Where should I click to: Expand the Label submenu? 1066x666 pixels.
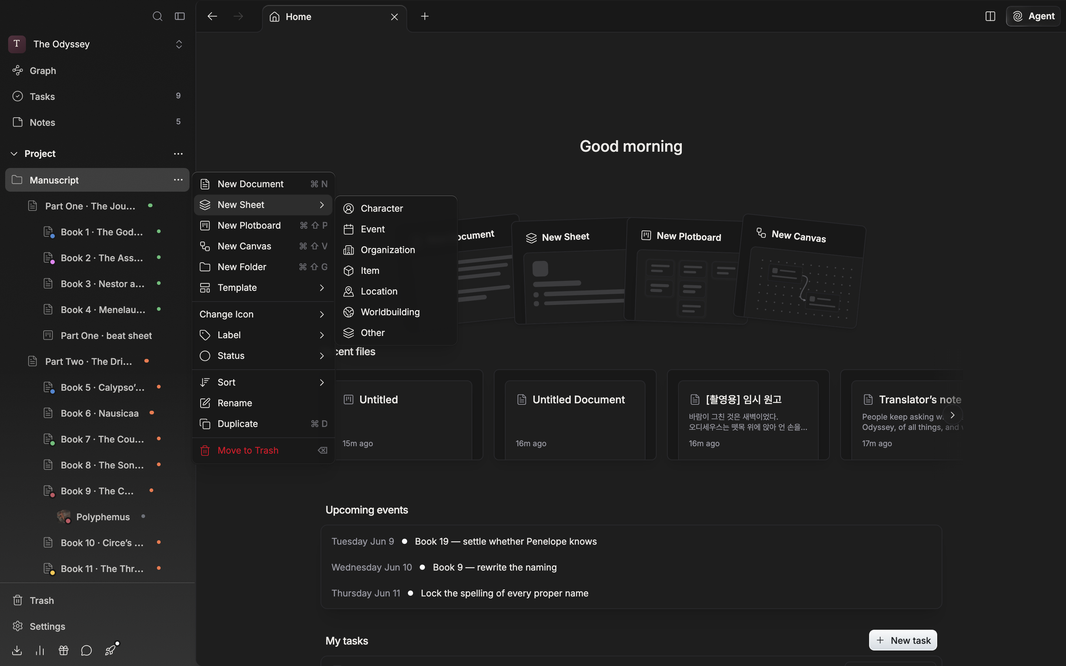(263, 335)
